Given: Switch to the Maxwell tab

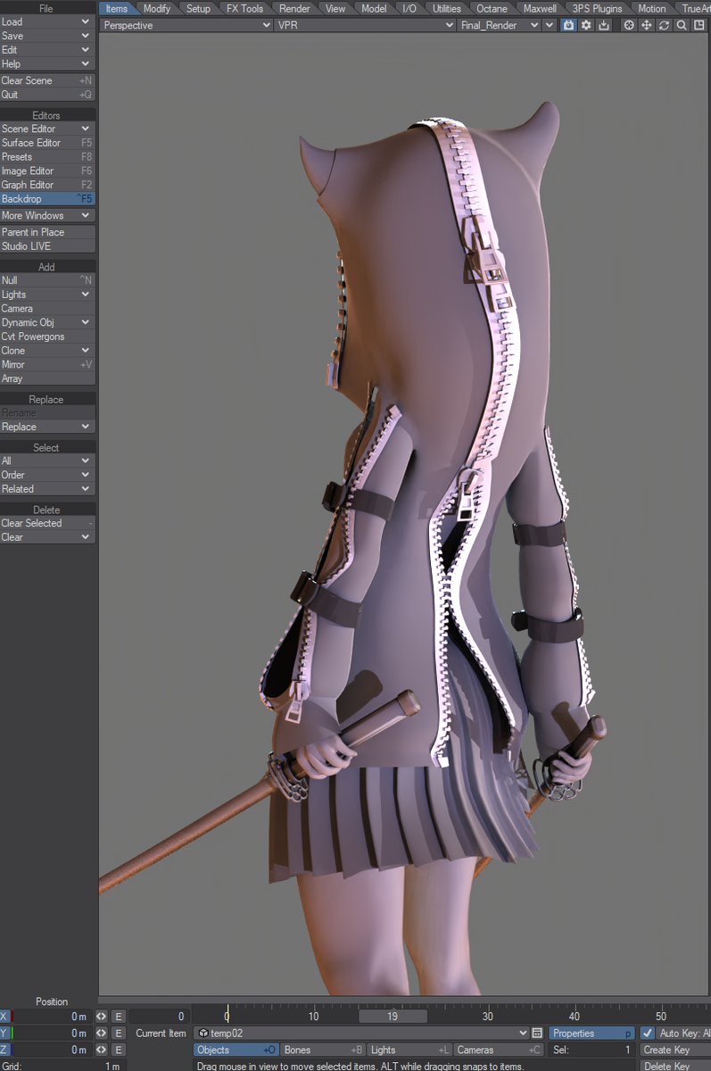Looking at the screenshot, I should (540, 8).
